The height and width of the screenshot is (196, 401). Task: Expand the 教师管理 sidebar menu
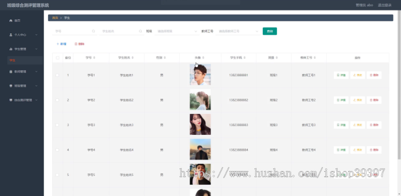[37, 72]
